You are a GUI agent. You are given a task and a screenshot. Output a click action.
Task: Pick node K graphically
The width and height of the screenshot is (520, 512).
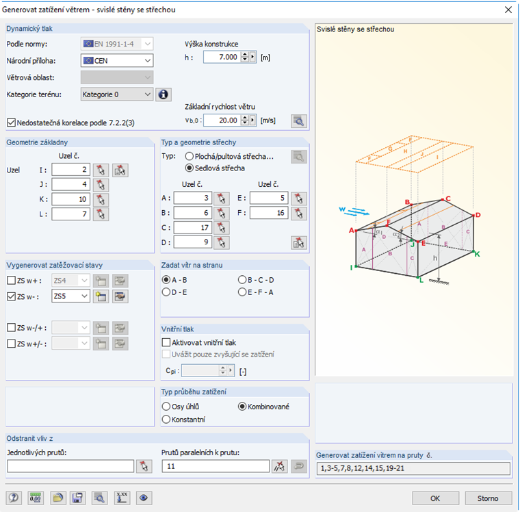[101, 199]
